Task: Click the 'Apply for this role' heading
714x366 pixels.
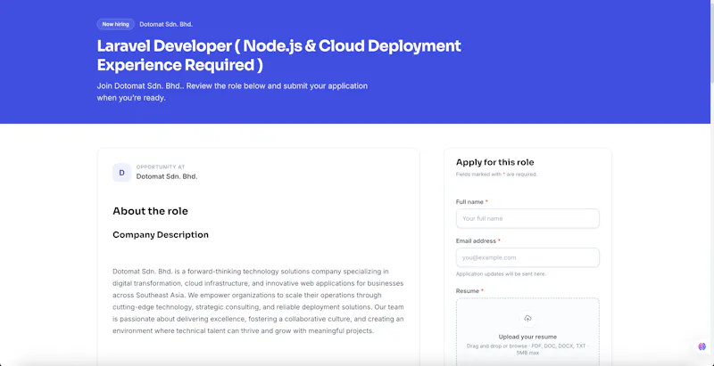Action: pos(494,162)
